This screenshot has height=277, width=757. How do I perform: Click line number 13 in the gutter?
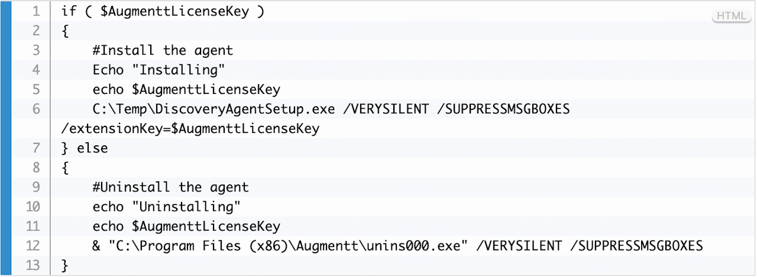(x=33, y=265)
